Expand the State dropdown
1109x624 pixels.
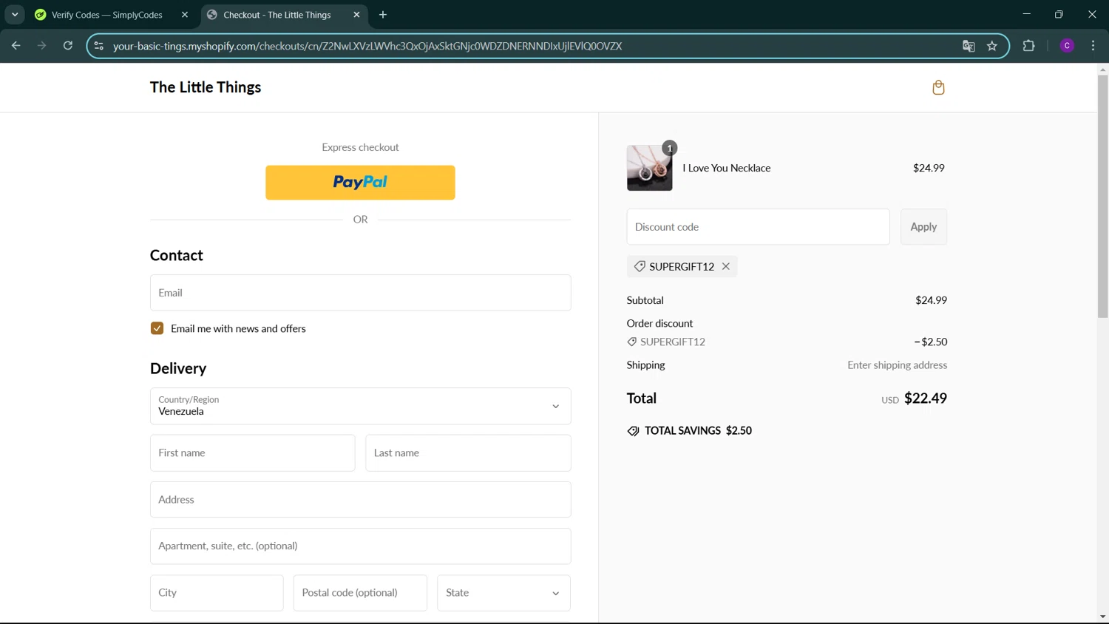[x=503, y=593]
